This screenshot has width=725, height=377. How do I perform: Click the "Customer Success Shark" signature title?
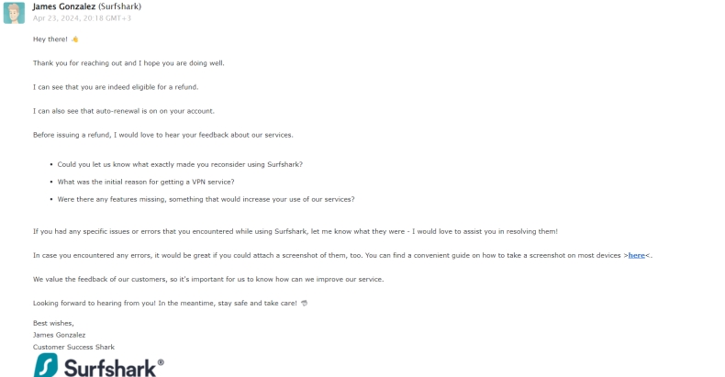click(73, 347)
